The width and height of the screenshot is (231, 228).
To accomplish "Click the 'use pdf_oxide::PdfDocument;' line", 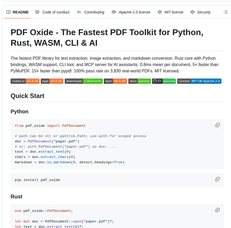I will [x=44, y=211].
